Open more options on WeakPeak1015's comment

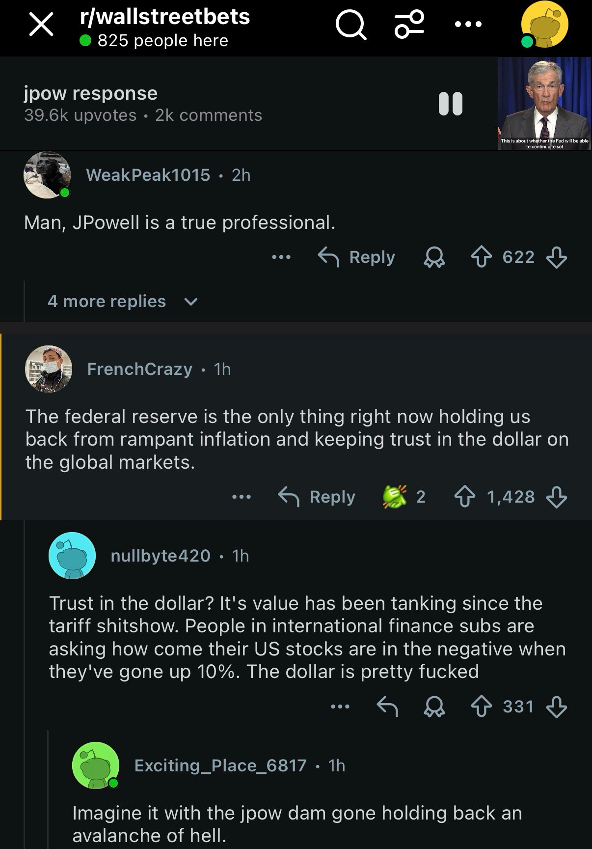pyautogui.click(x=281, y=257)
